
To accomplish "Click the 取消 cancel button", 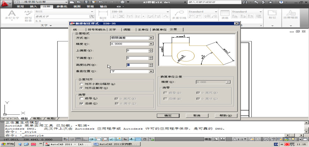I will (x=196, y=115).
